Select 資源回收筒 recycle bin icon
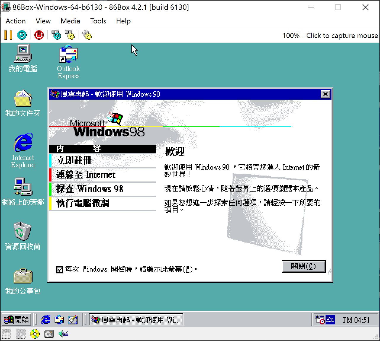This screenshot has width=380, height=341. pyautogui.click(x=23, y=236)
